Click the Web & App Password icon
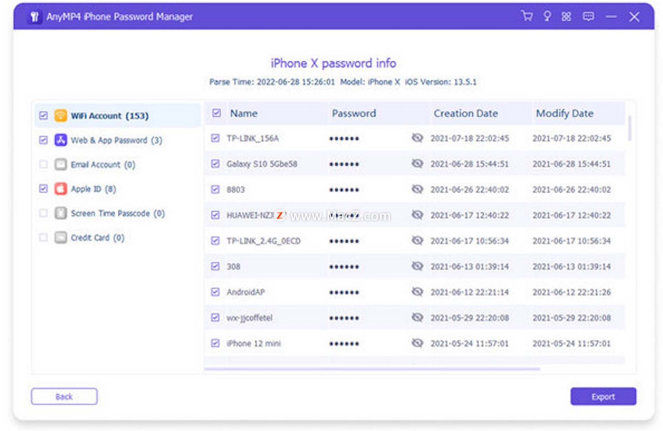This screenshot has width=663, height=431. click(61, 140)
